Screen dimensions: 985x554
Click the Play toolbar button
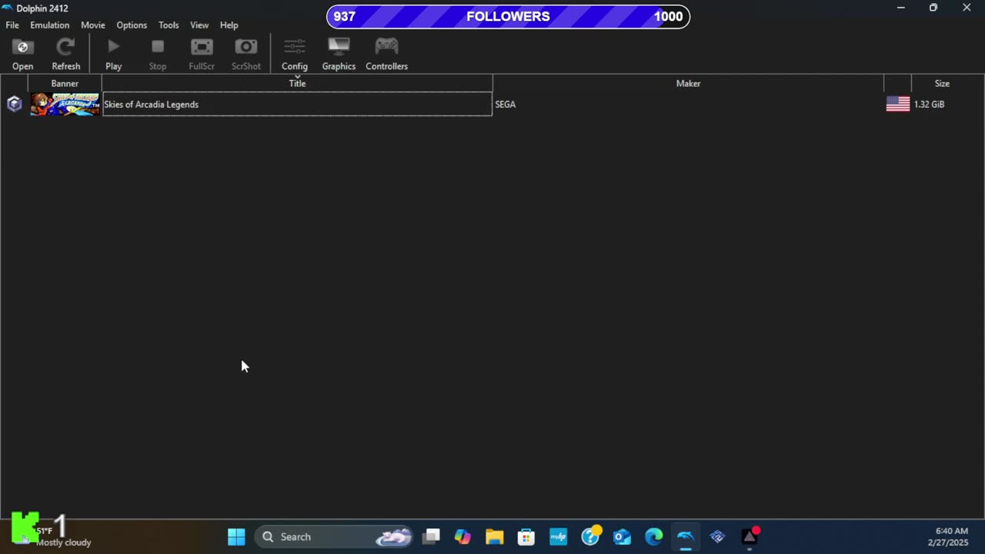[113, 55]
